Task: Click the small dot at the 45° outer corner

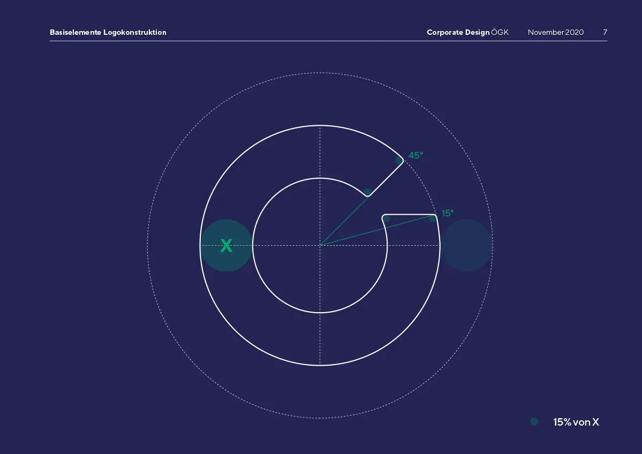Action: click(399, 161)
